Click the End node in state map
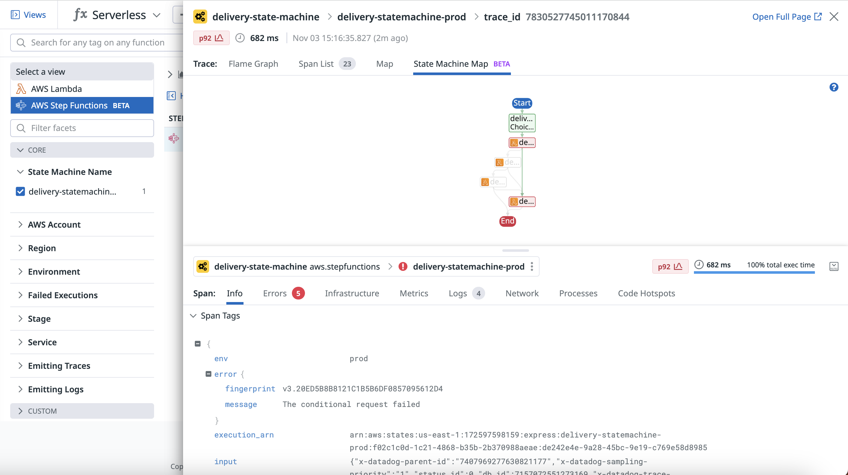The width and height of the screenshot is (848, 475). coord(508,221)
